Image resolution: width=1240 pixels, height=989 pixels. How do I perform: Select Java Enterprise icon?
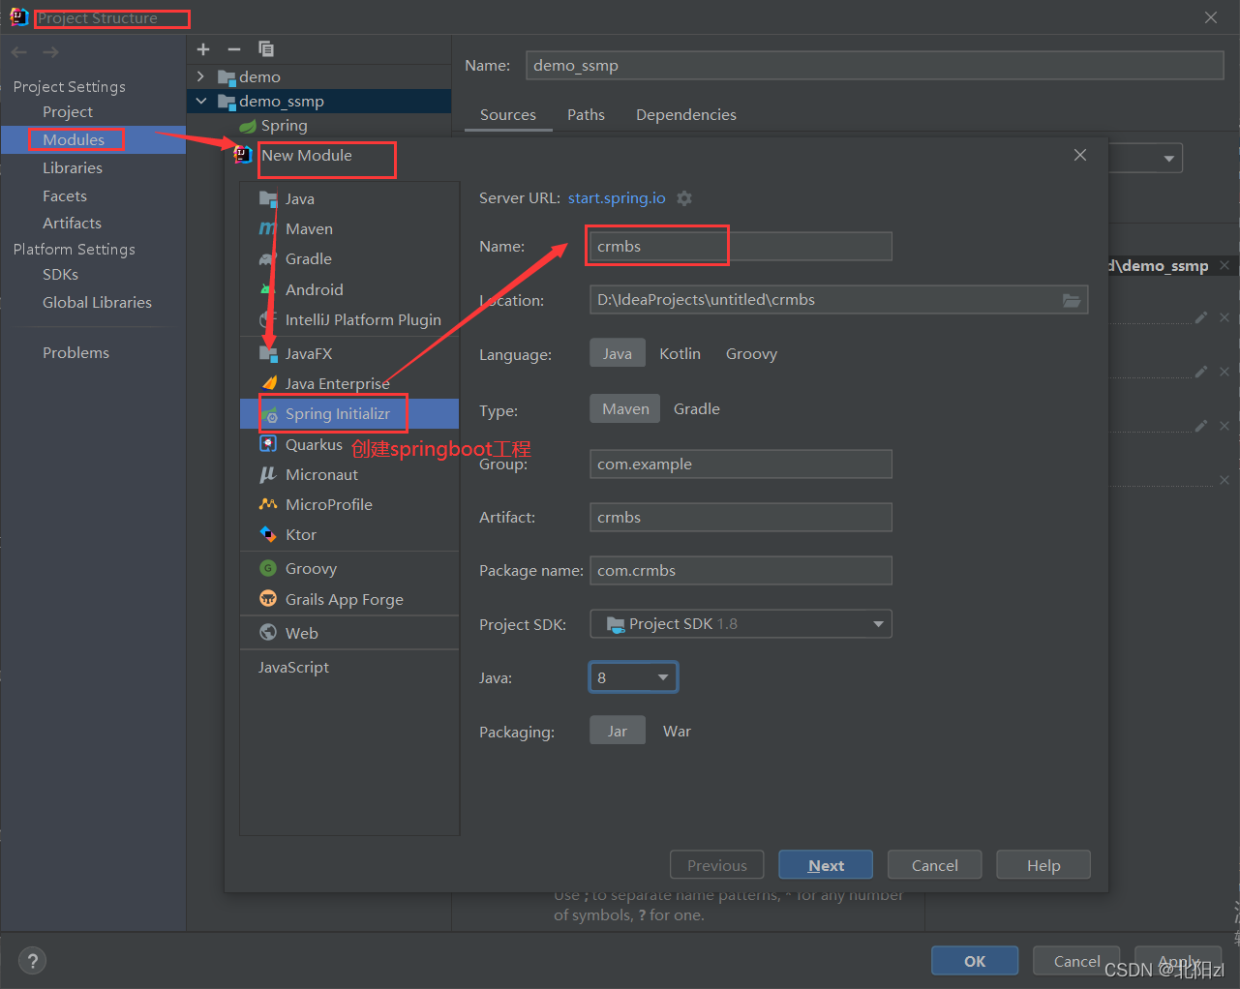point(269,383)
